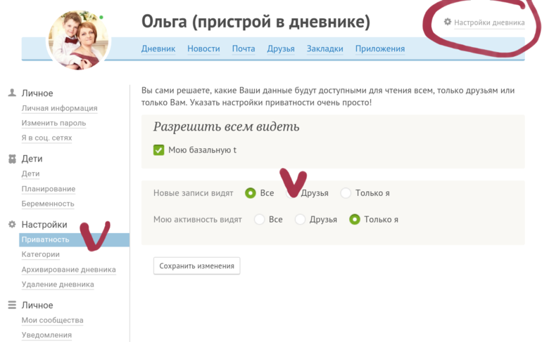
Task: Open the Настройки дневника link
Action: [x=489, y=22]
